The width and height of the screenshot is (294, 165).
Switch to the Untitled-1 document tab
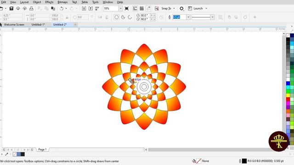(38, 24)
